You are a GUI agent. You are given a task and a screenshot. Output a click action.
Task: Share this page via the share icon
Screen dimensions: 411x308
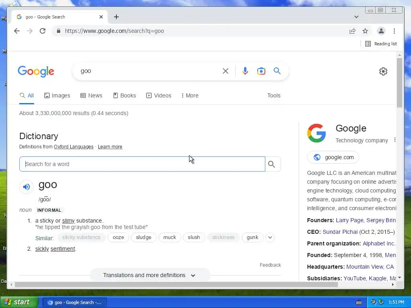352,31
